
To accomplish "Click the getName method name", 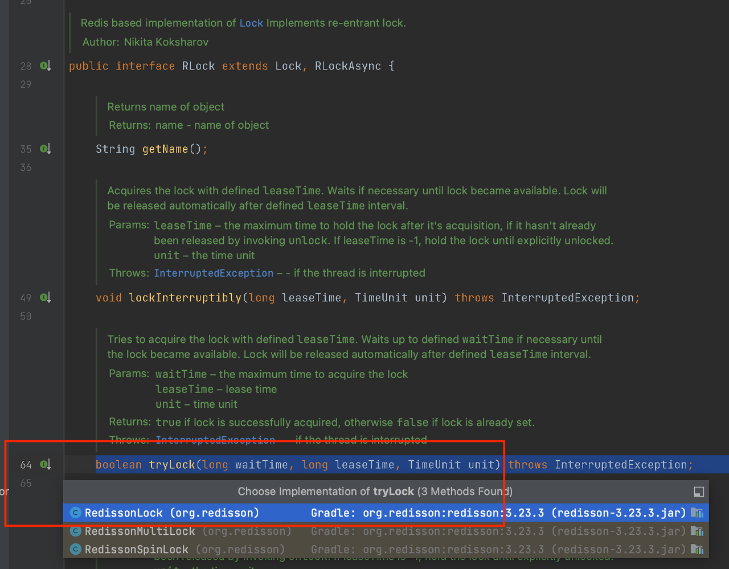I will tap(165, 149).
